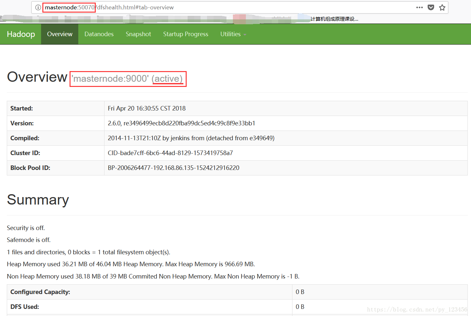Viewport: 471px width, 316px height.
Task: Click the Configured Capacity value 0 B
Action: tap(300, 292)
